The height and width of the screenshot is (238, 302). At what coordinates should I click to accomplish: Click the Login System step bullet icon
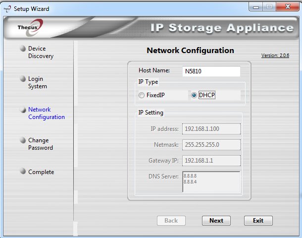22,79
